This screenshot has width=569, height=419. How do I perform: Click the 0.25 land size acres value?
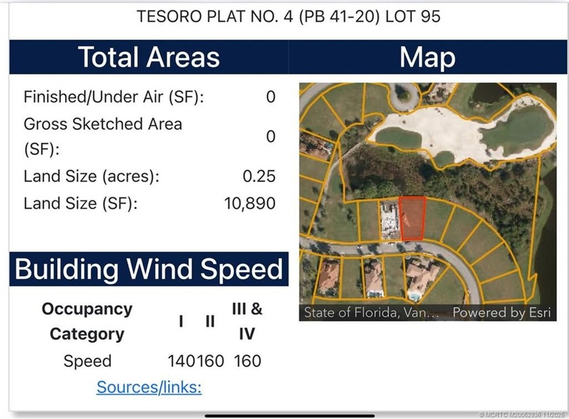(x=259, y=176)
